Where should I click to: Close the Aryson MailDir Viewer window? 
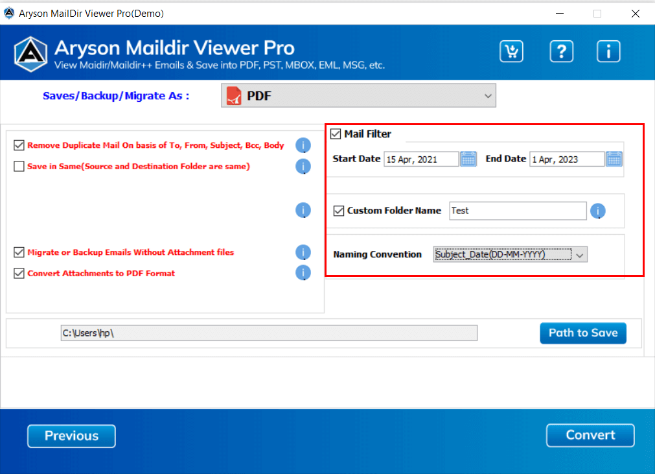[636, 14]
